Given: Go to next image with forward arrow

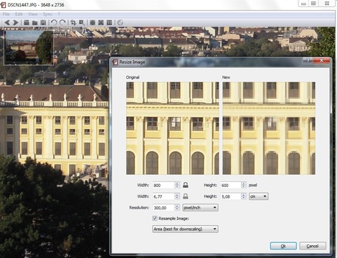Looking at the screenshot, I should coord(16,22).
